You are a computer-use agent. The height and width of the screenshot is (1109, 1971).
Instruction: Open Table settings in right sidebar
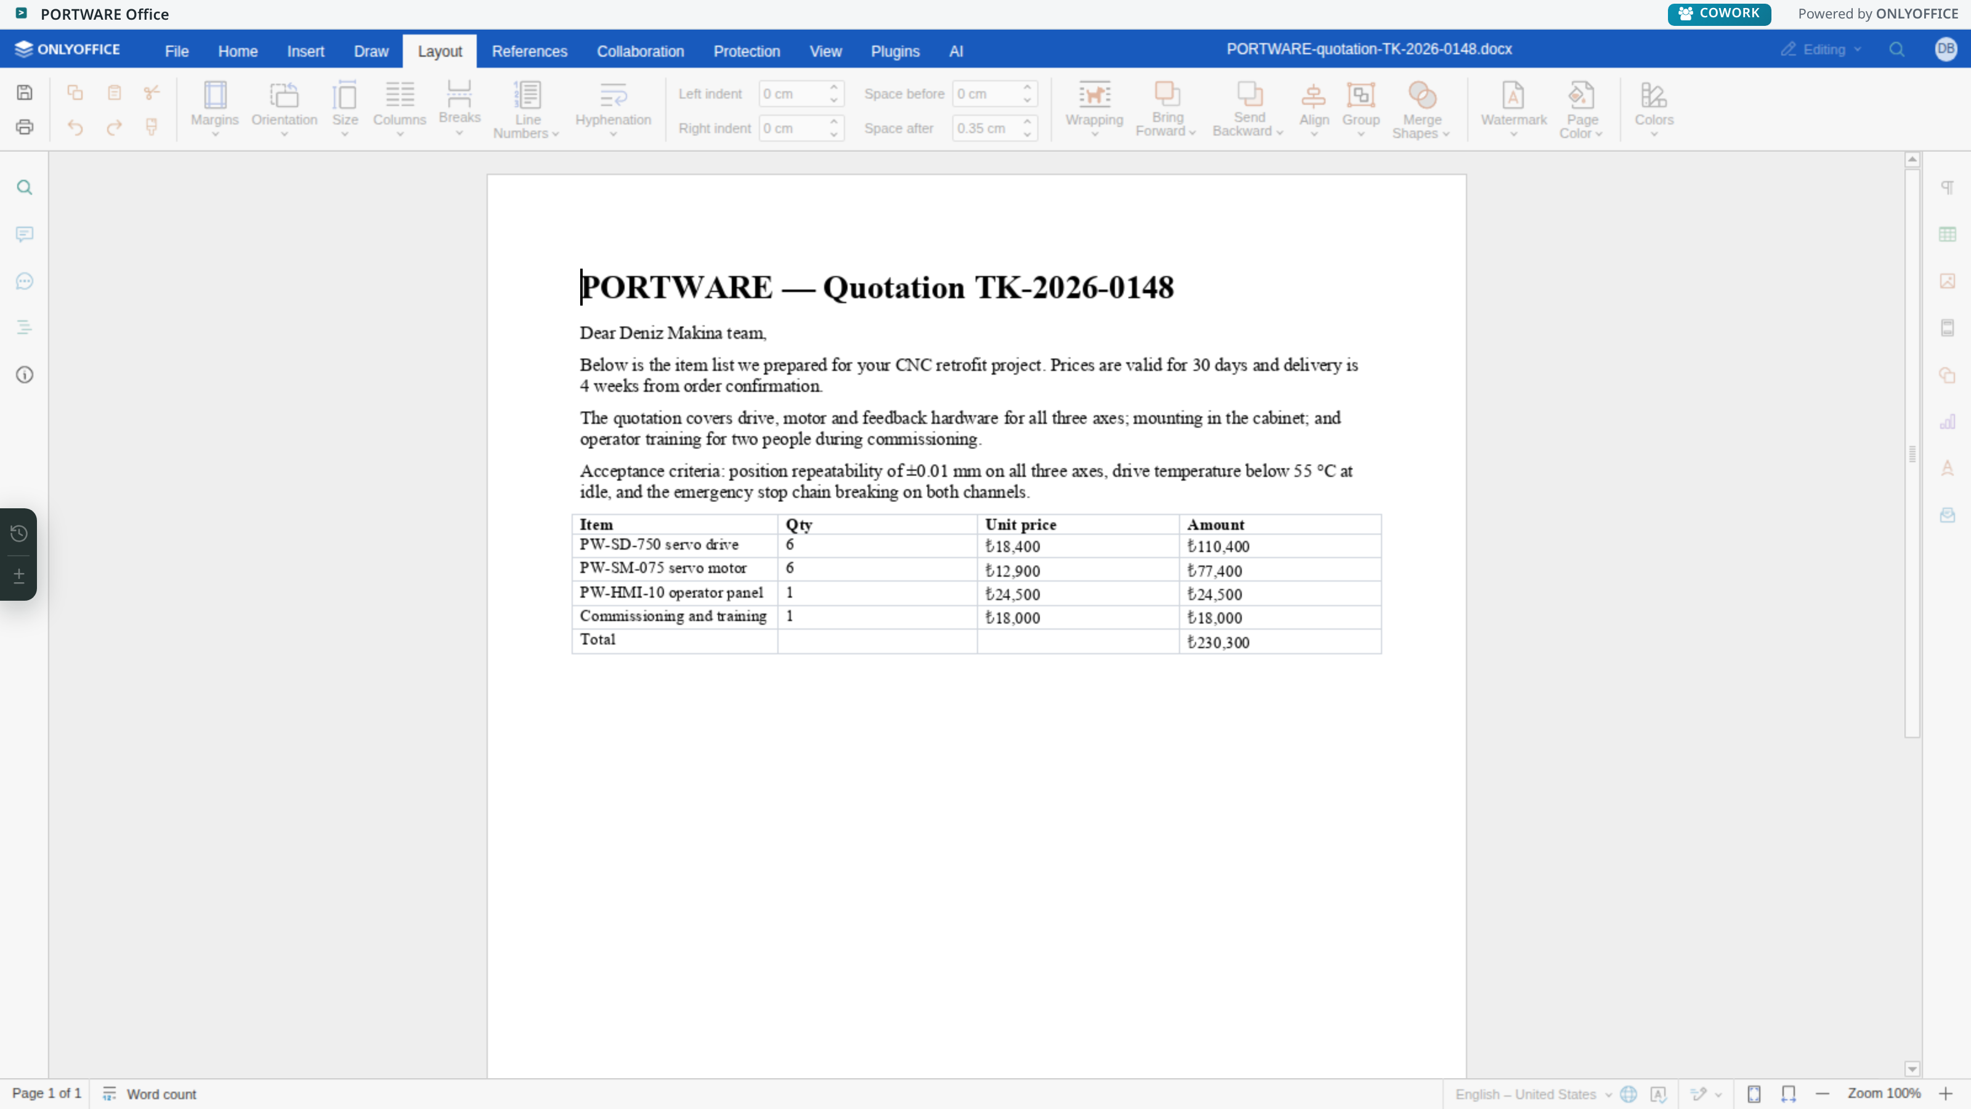1947,234
